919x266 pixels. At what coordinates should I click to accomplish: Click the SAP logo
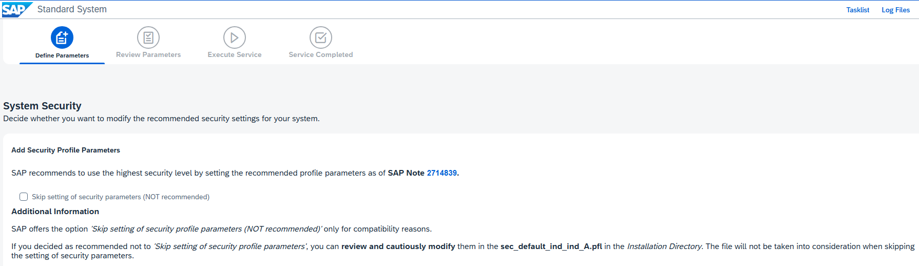[x=17, y=9]
